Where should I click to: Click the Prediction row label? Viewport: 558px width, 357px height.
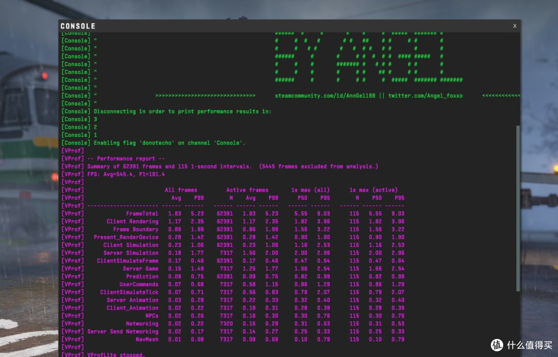[x=142, y=276]
